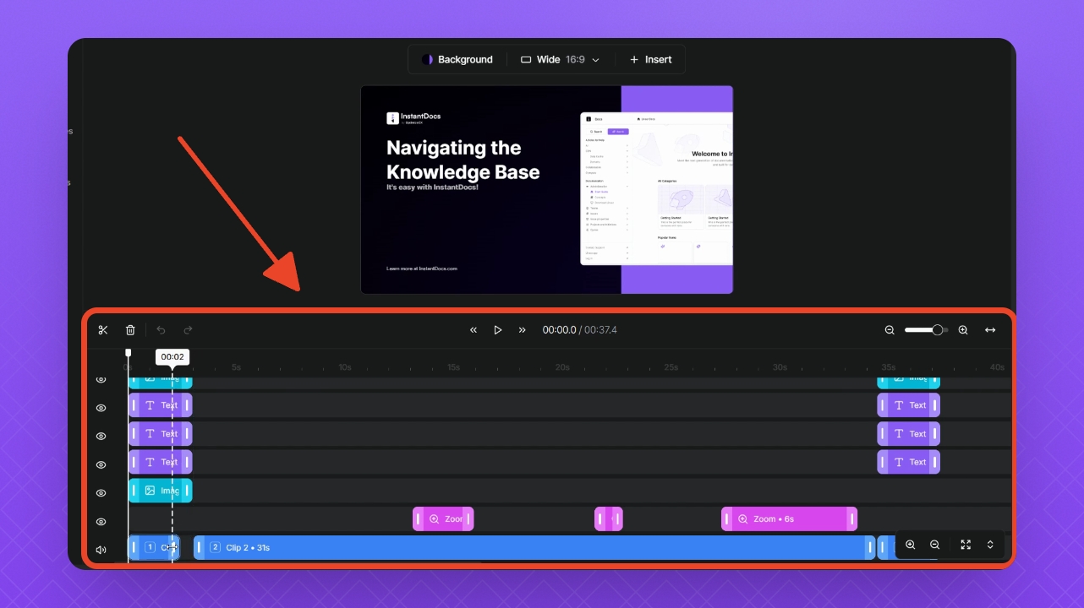This screenshot has width=1084, height=608.
Task: Click the white playhead handle at timeline start
Action: click(x=129, y=352)
